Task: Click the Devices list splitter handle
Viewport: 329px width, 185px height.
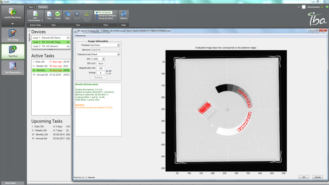Action: click(51, 50)
